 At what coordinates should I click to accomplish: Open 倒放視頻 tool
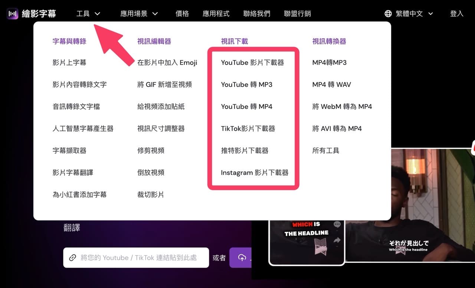tap(151, 173)
